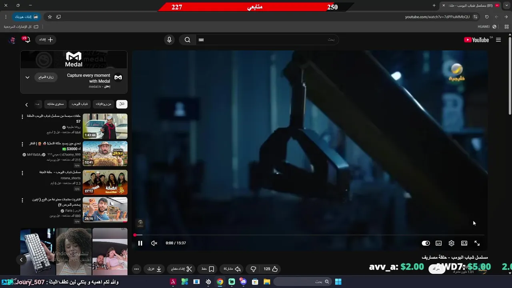Select the الكل filter chip
The image size is (512, 288).
click(122, 104)
